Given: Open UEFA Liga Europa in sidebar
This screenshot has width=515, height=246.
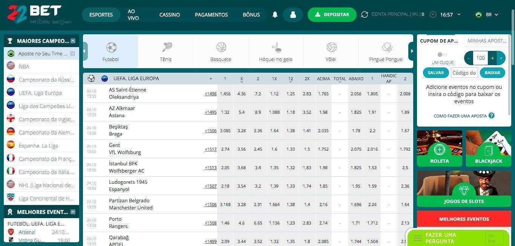Looking at the screenshot, I should 41,93.
